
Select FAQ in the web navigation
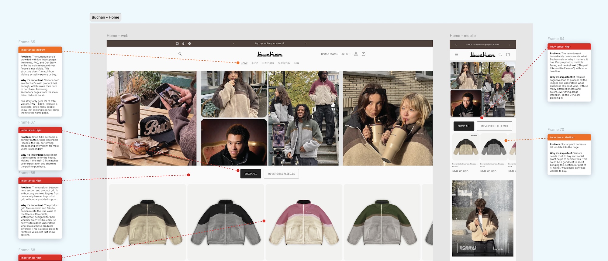[296, 63]
